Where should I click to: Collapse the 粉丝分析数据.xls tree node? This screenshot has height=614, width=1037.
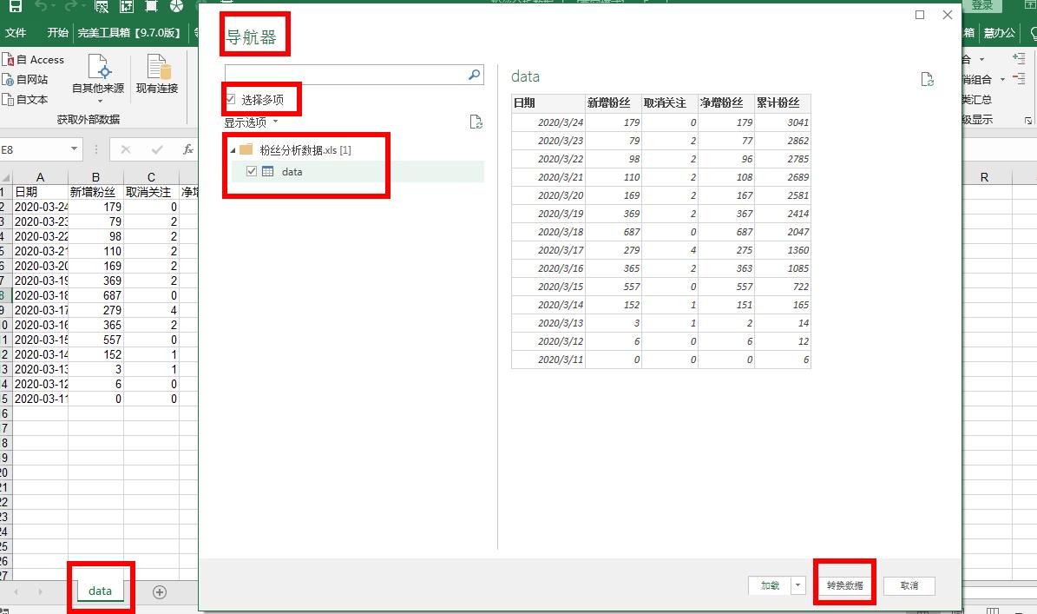pos(233,150)
